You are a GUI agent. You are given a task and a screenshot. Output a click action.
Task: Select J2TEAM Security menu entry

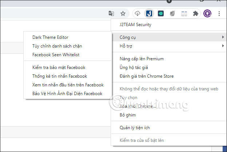(x=169, y=25)
